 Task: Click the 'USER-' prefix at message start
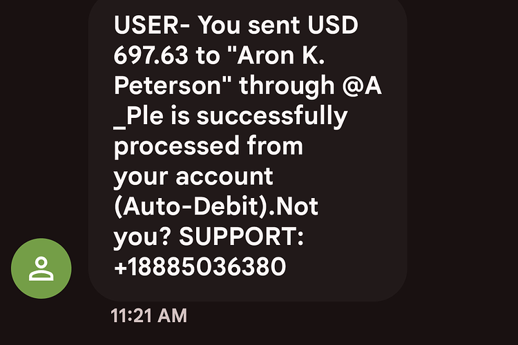pos(152,25)
